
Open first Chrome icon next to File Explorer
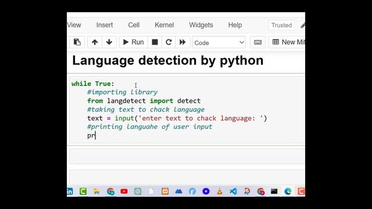pos(110,191)
